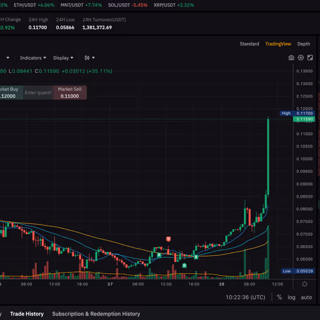Viewport: 320px width, 320px height.
Task: Click Market Sell at 0.11000
Action: 70,93
